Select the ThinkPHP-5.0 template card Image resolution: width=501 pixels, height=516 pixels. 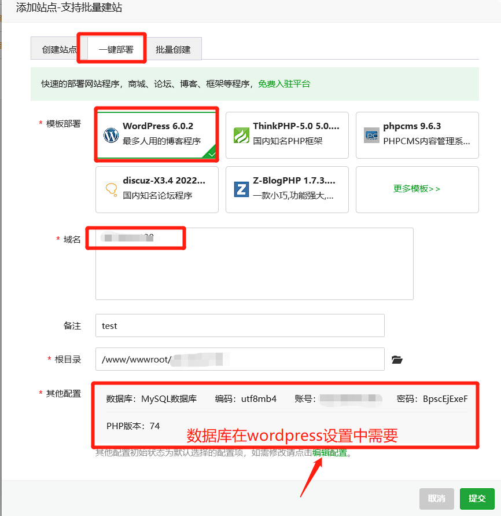point(287,135)
